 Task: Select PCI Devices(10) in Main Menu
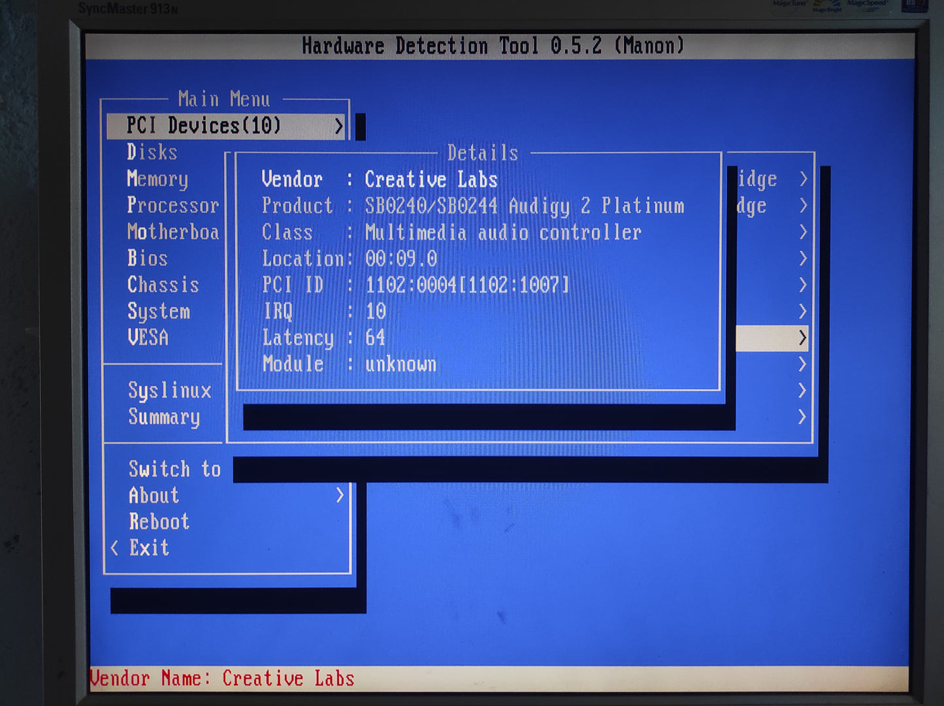(203, 125)
